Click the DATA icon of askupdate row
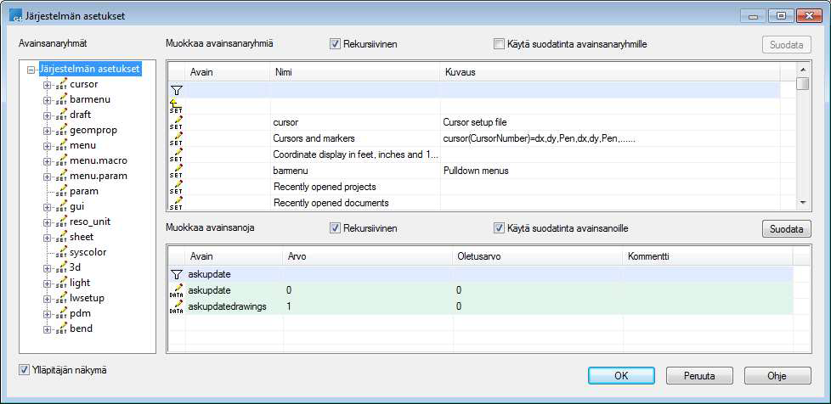The image size is (831, 404). (177, 291)
